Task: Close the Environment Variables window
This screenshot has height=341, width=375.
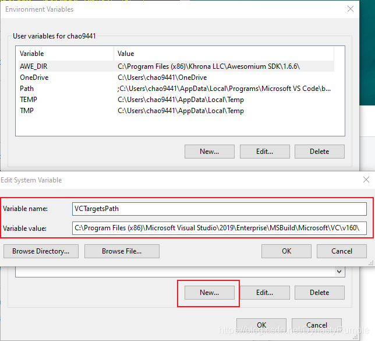Action: coord(351,9)
